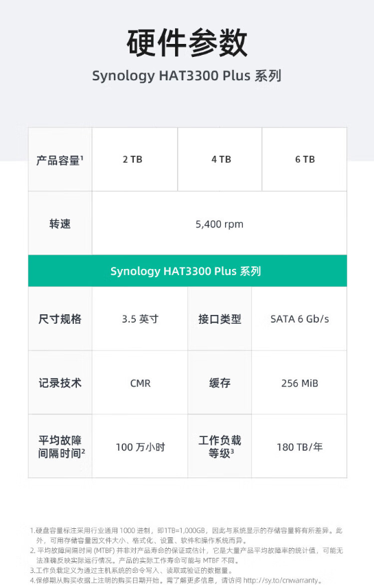374x588 pixels.
Task: Click the 记录技术 label cell
Action: [x=60, y=383]
